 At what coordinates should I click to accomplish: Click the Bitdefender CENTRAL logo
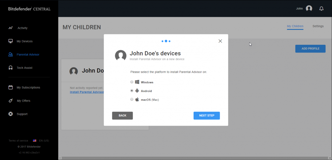[29, 9]
